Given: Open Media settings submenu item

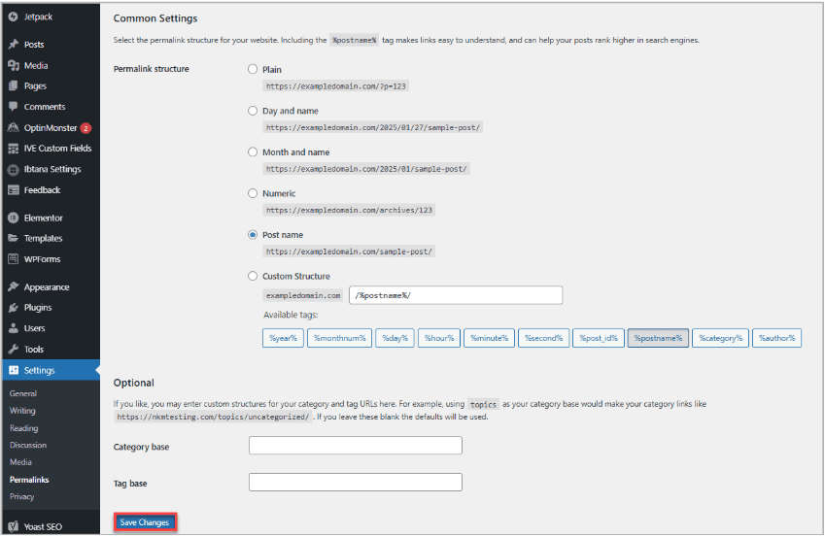Looking at the screenshot, I should click(x=20, y=462).
